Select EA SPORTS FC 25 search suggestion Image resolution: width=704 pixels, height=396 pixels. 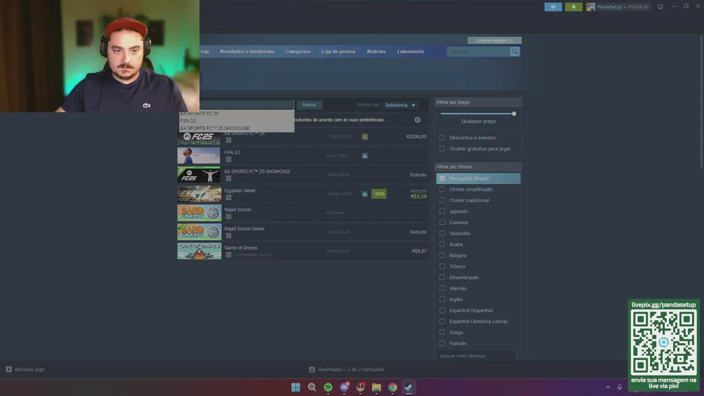click(237, 114)
